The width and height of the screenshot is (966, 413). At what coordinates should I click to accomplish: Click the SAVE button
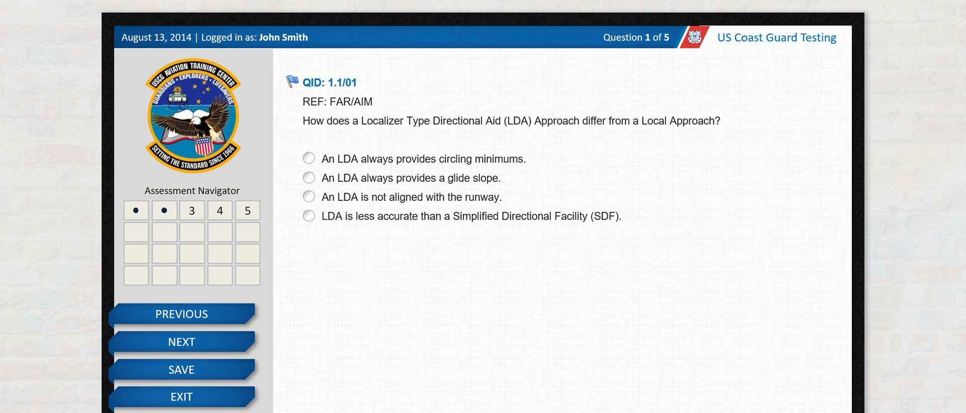point(182,370)
